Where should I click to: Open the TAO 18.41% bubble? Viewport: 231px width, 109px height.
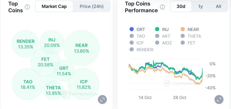(28, 84)
